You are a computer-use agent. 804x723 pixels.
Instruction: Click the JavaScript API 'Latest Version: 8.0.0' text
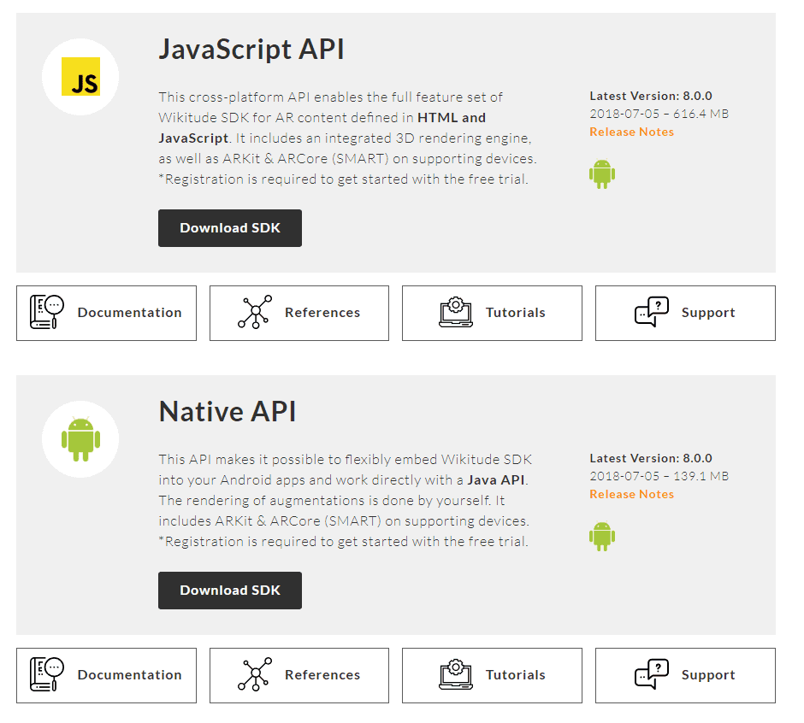pos(651,96)
